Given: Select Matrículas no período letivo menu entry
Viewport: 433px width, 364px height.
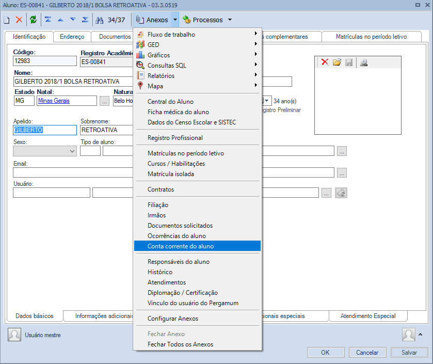Looking at the screenshot, I should click(198, 153).
